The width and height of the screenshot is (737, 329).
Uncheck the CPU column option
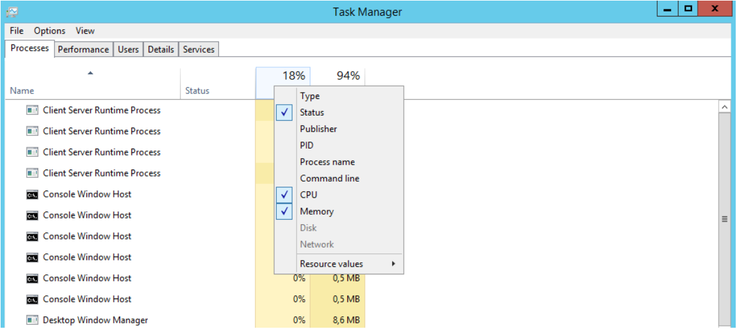click(309, 195)
